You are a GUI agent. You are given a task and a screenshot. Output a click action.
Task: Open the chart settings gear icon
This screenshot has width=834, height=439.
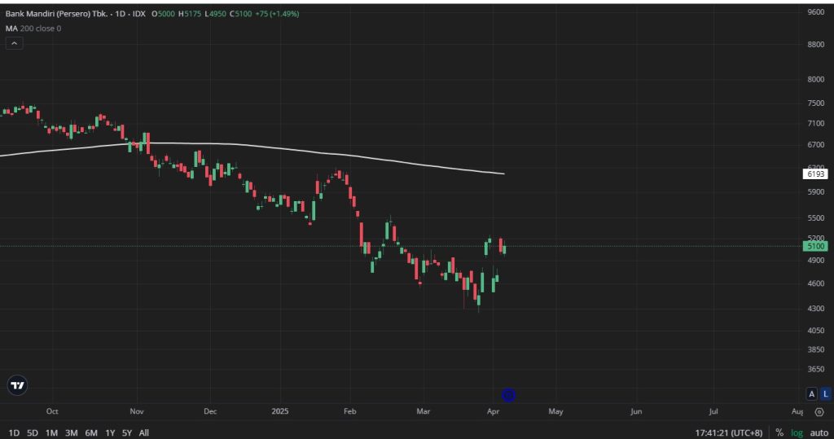coord(819,412)
